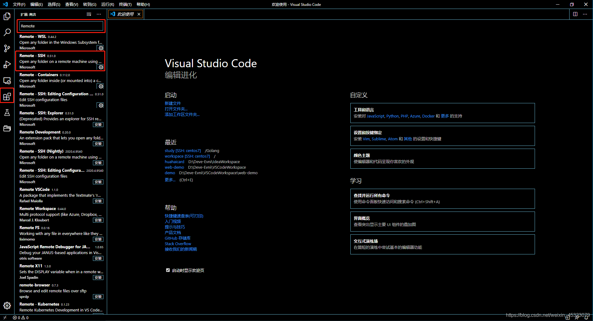The image size is (593, 321).
Task: Install Remote - SSH (Nightly)
Action: coord(98,163)
